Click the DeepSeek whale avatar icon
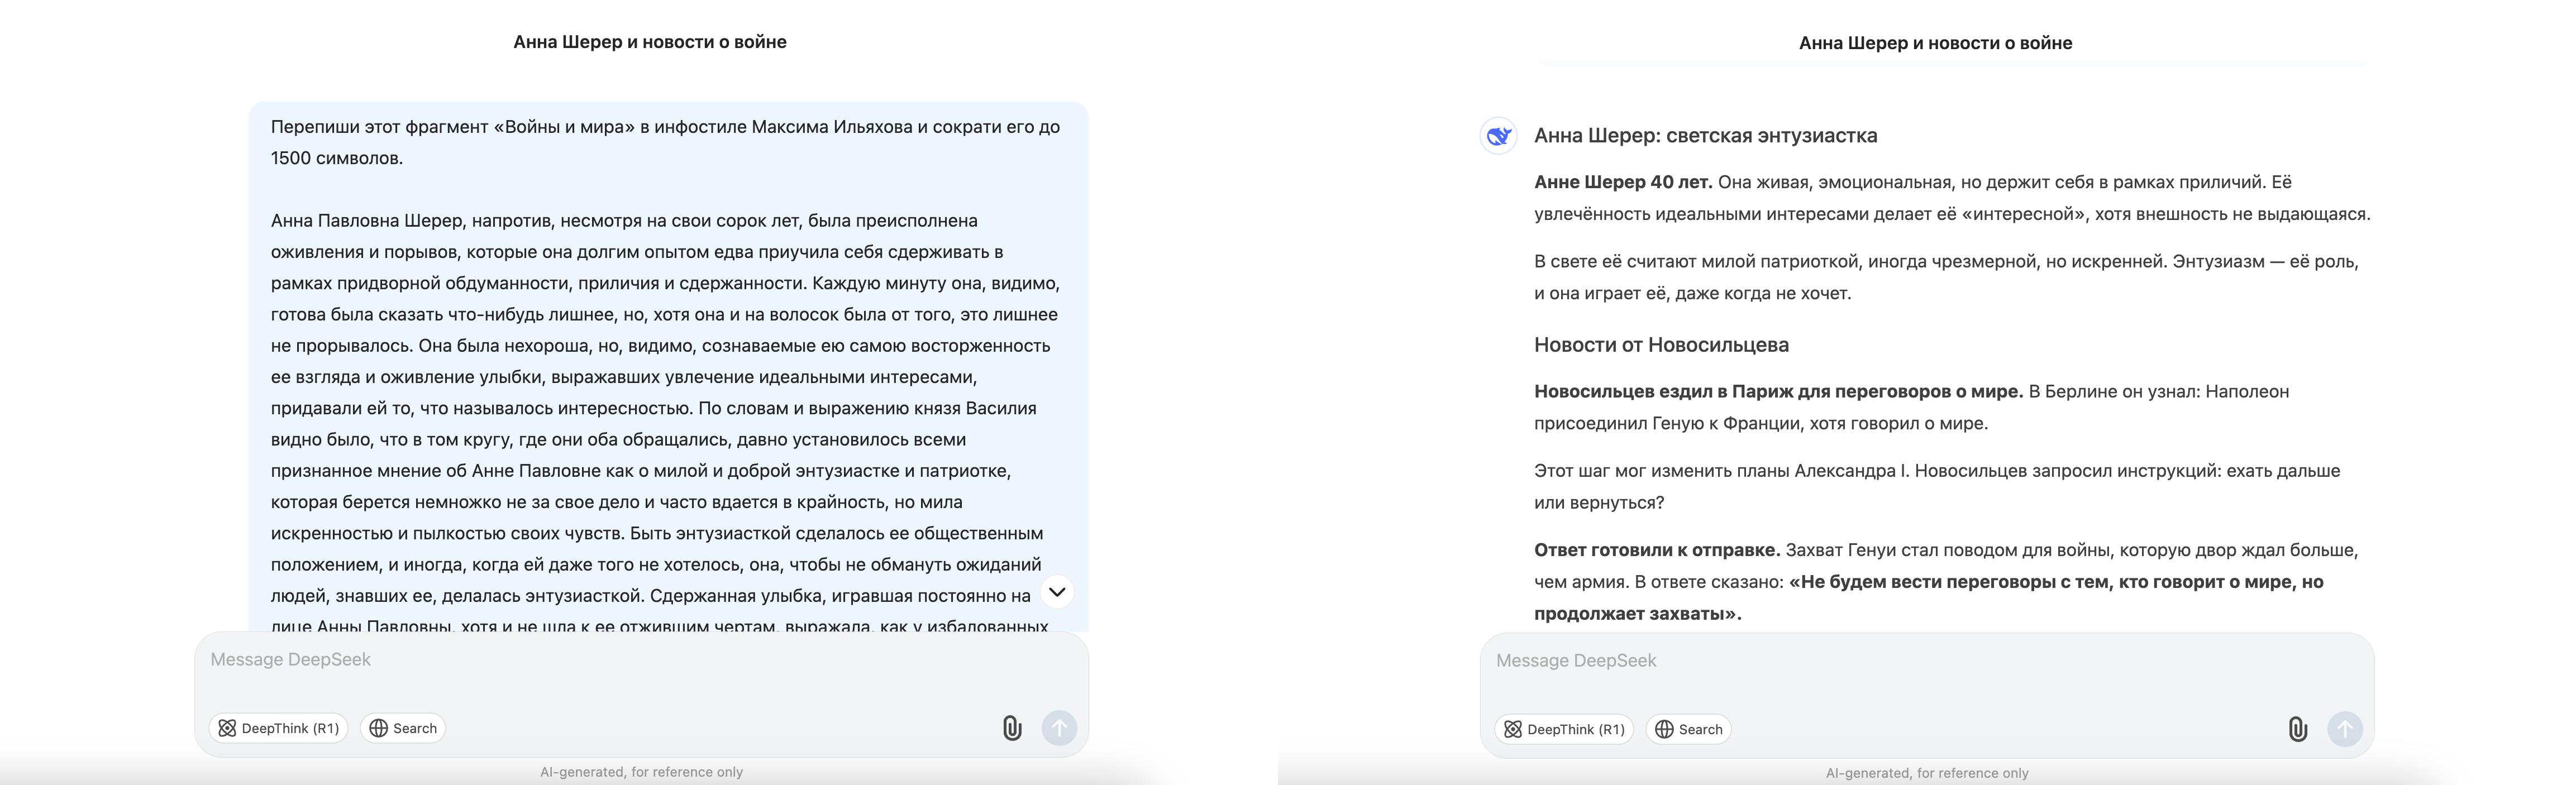Image resolution: width=2576 pixels, height=785 pixels. pos(1498,136)
